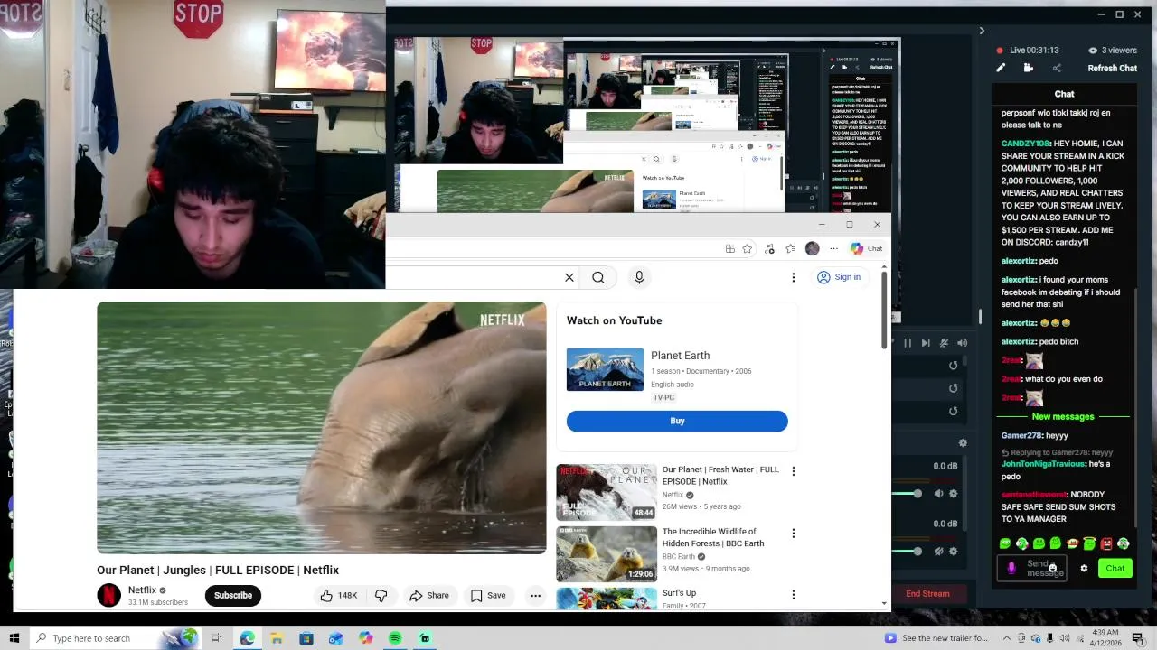Open YouTube settings three-dot menu near Sign in

tap(794, 277)
